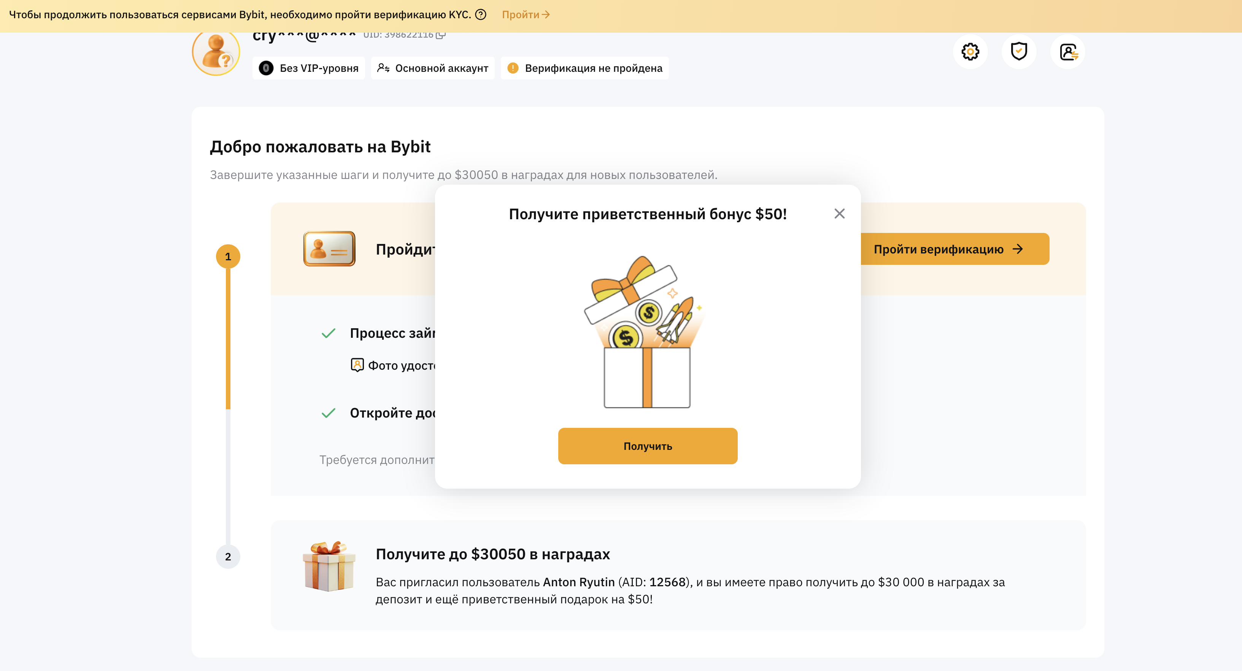Click the AID number 12568

click(667, 582)
